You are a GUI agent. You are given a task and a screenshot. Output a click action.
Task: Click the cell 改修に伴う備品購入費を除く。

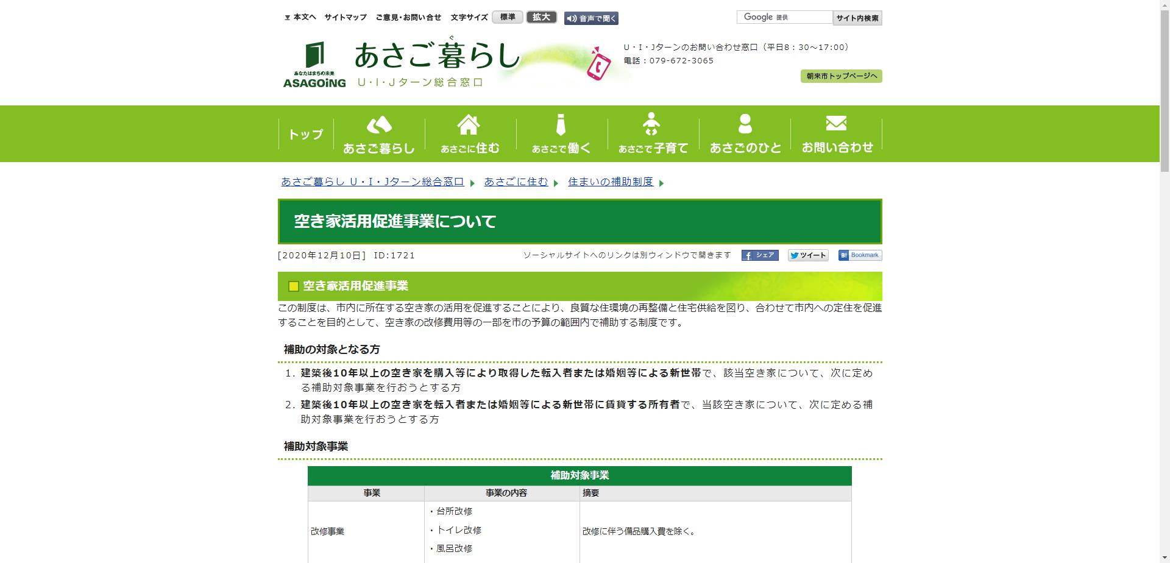pos(639,531)
